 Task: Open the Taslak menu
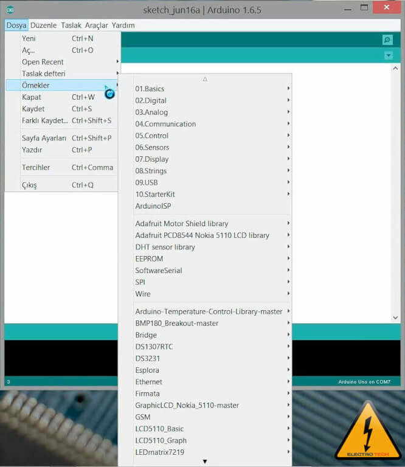coord(71,26)
